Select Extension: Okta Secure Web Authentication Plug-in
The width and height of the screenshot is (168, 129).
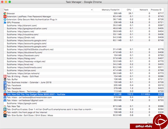point(83,20)
